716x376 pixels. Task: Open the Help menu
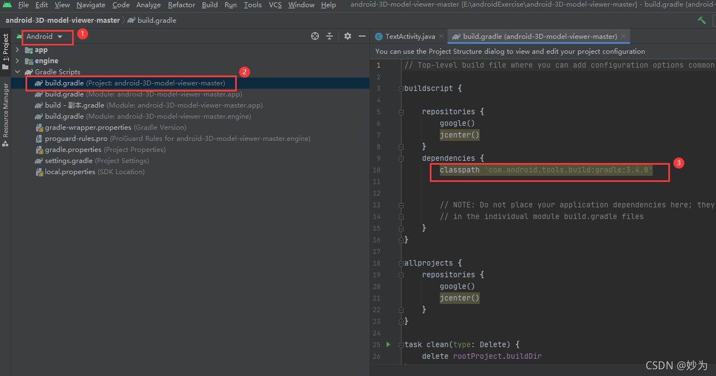coord(328,5)
